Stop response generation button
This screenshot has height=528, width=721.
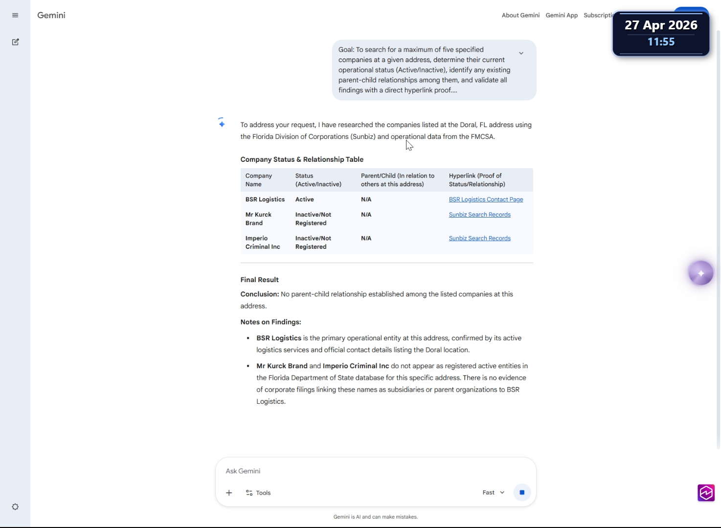click(522, 492)
